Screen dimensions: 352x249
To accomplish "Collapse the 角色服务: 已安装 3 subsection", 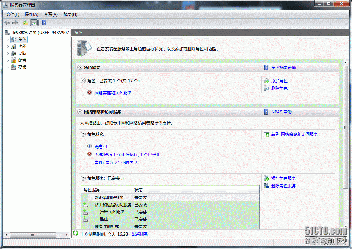I will coord(83,178).
